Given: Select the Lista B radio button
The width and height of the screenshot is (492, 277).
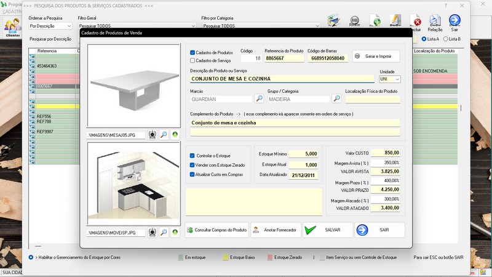Looking at the screenshot, I should tap(446, 39).
